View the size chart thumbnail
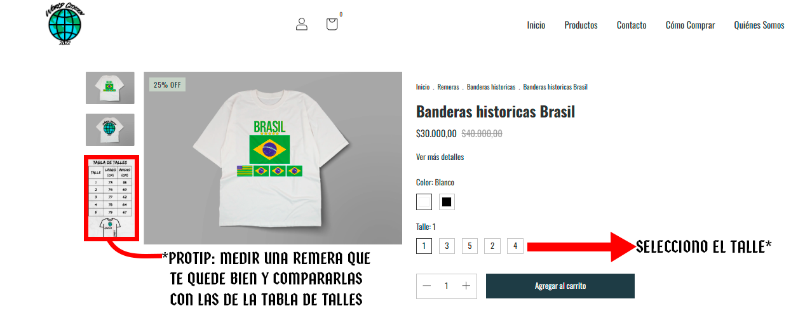Screen dimensions: 791x320 click(x=111, y=197)
